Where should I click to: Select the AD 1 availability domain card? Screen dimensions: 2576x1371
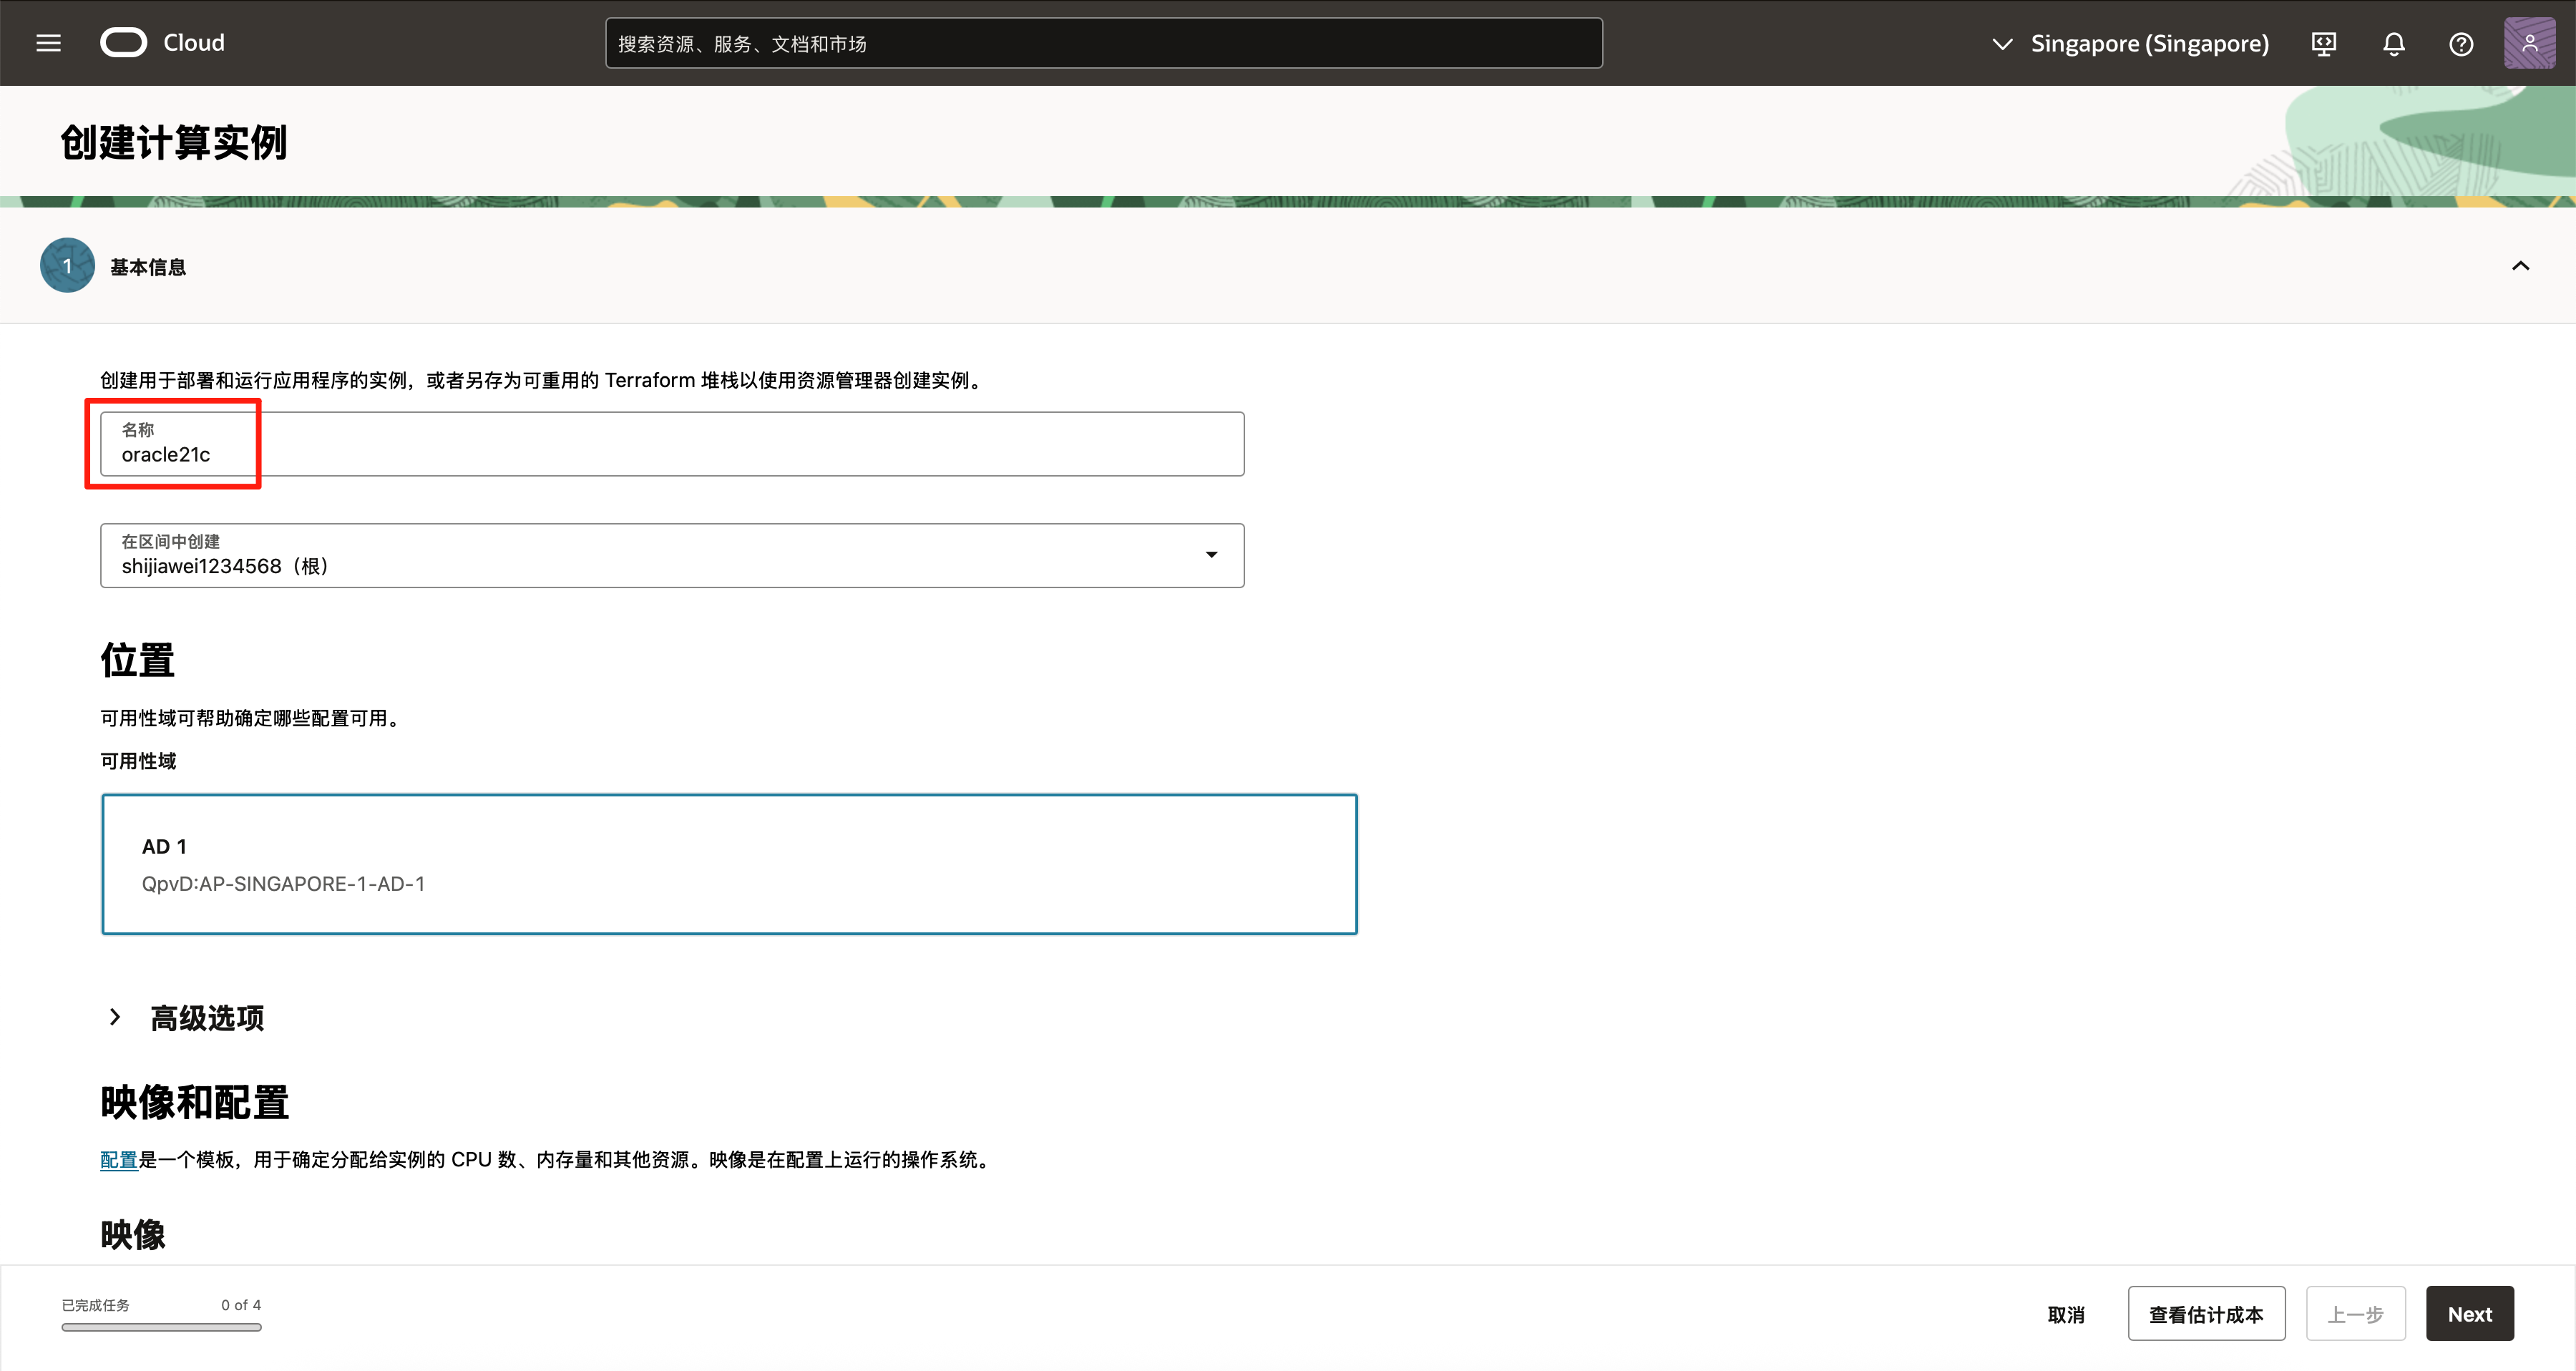pos(729,864)
